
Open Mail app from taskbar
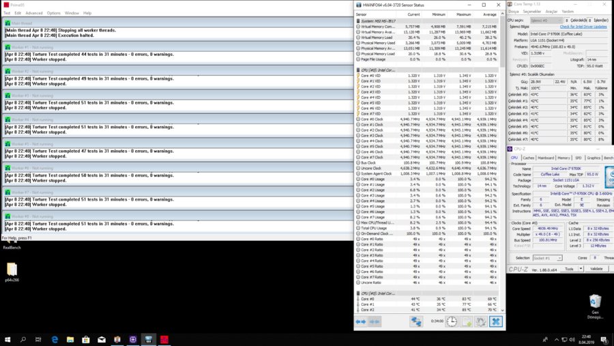(x=102, y=339)
